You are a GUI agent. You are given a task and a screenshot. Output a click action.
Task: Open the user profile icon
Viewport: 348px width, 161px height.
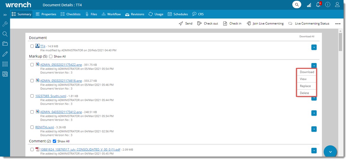[337, 5]
